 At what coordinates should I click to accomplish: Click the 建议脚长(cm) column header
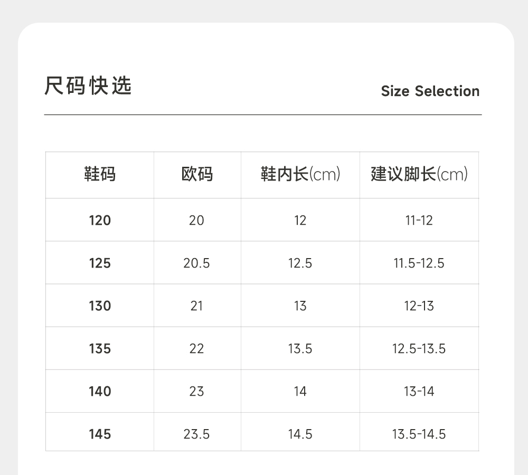[x=419, y=174]
